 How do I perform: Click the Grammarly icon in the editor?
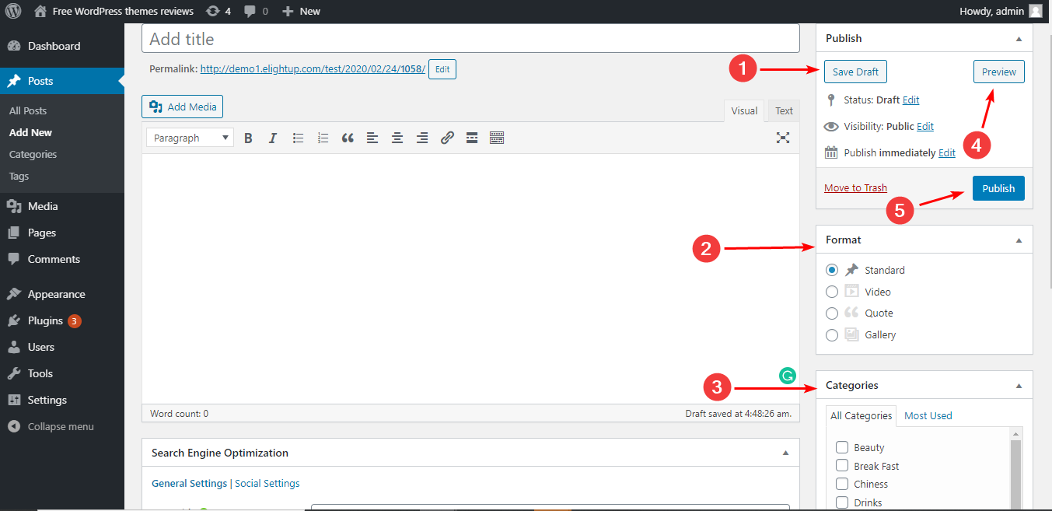(x=787, y=376)
